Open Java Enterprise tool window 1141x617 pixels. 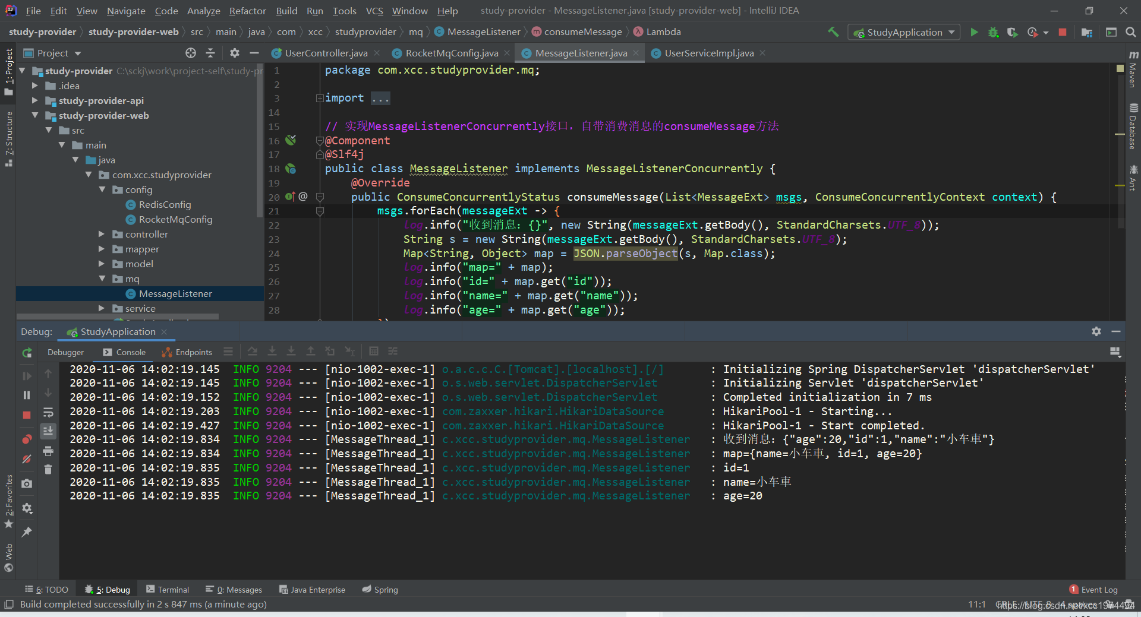click(x=312, y=590)
